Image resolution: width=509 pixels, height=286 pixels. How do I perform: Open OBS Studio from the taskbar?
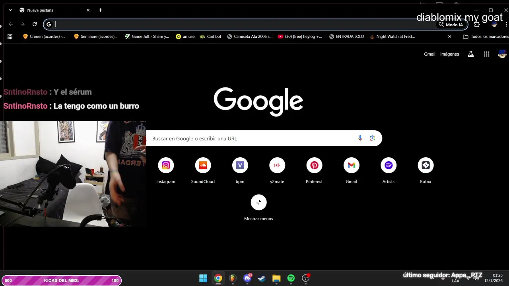coord(305,278)
